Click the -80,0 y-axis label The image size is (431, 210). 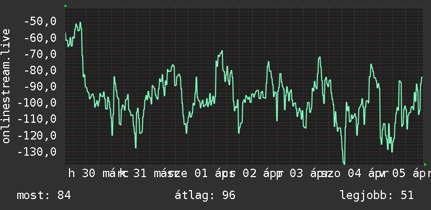coord(40,71)
